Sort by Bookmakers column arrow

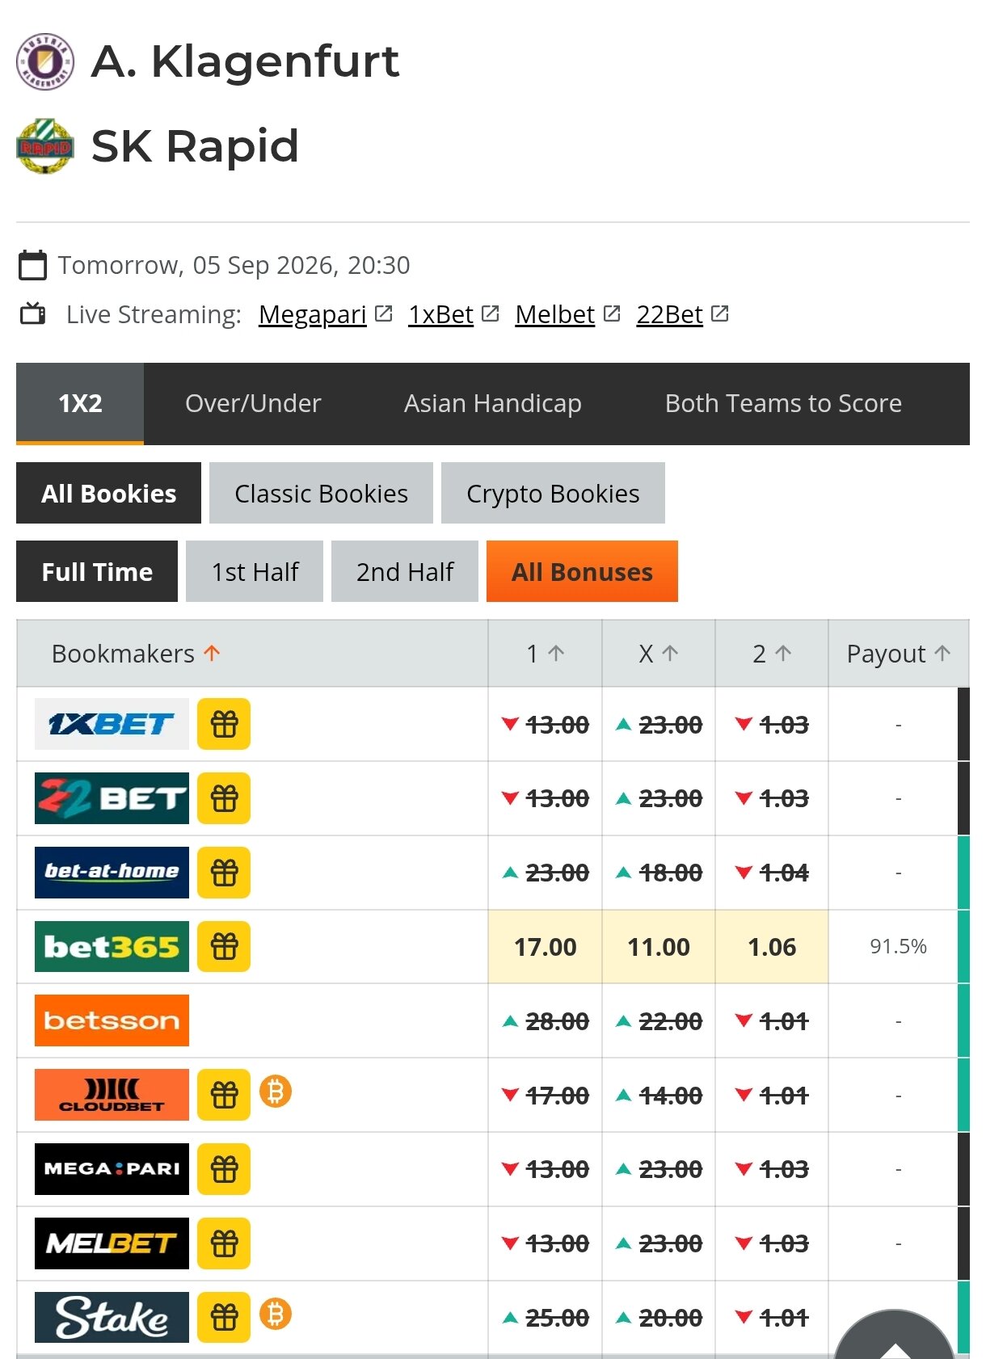212,653
